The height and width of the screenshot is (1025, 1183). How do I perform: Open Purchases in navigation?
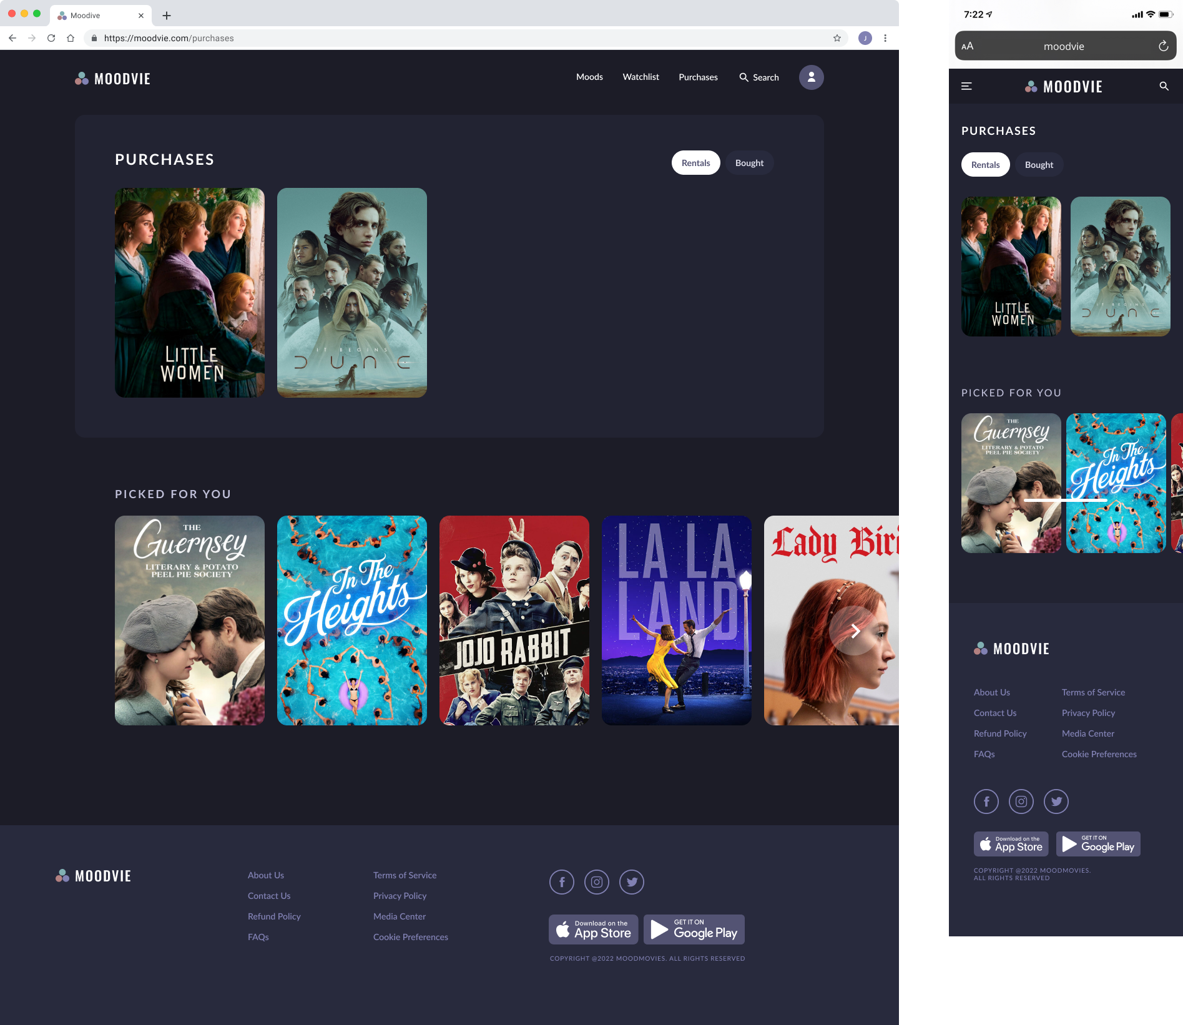point(698,77)
